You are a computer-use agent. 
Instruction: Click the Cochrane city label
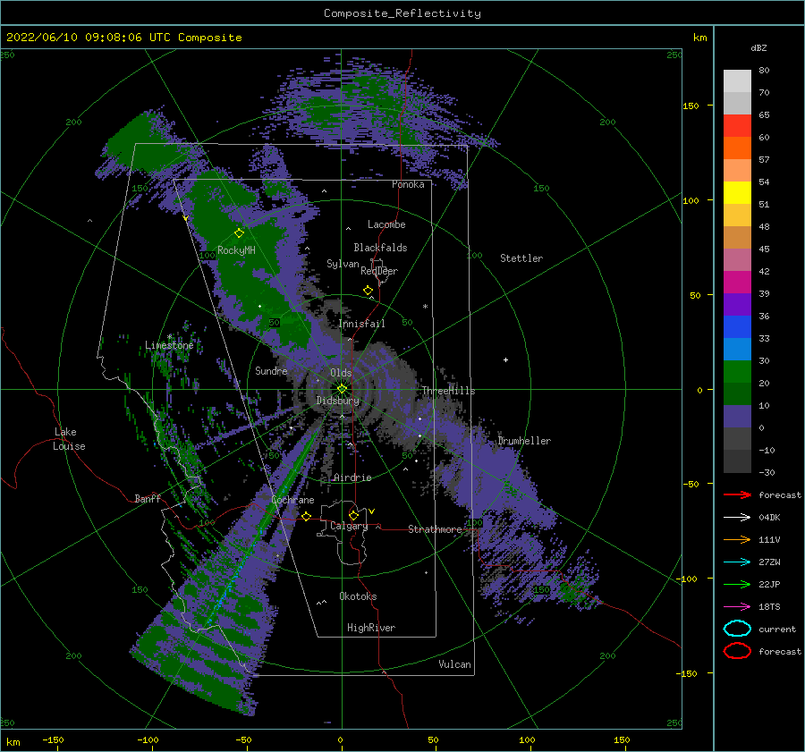point(292,500)
